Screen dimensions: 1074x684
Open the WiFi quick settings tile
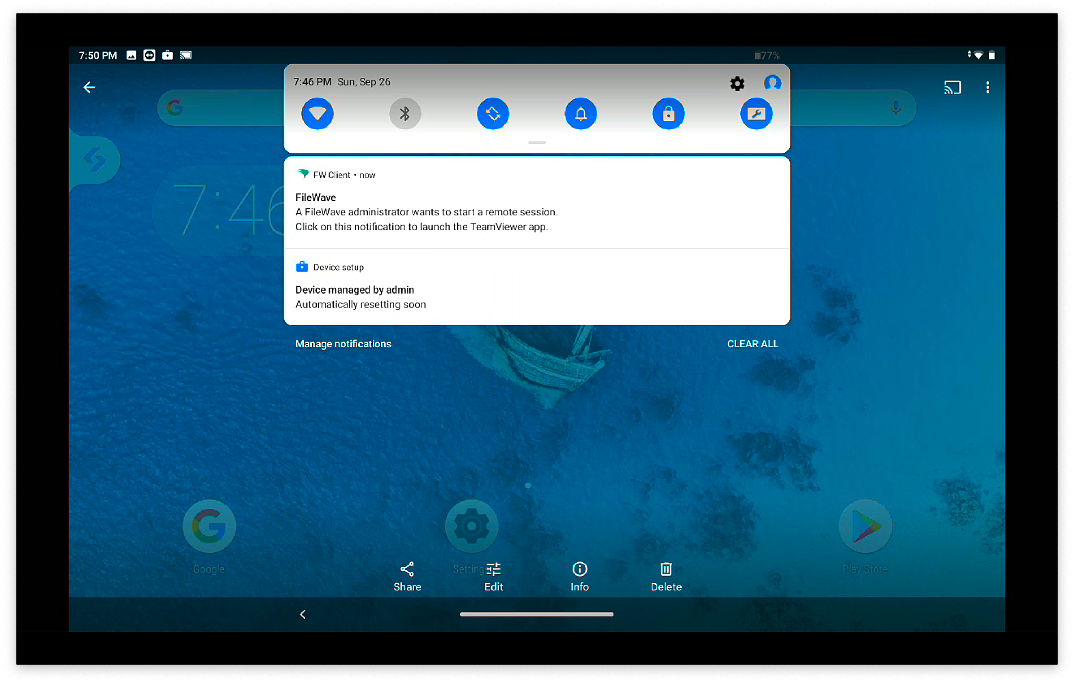(x=316, y=114)
